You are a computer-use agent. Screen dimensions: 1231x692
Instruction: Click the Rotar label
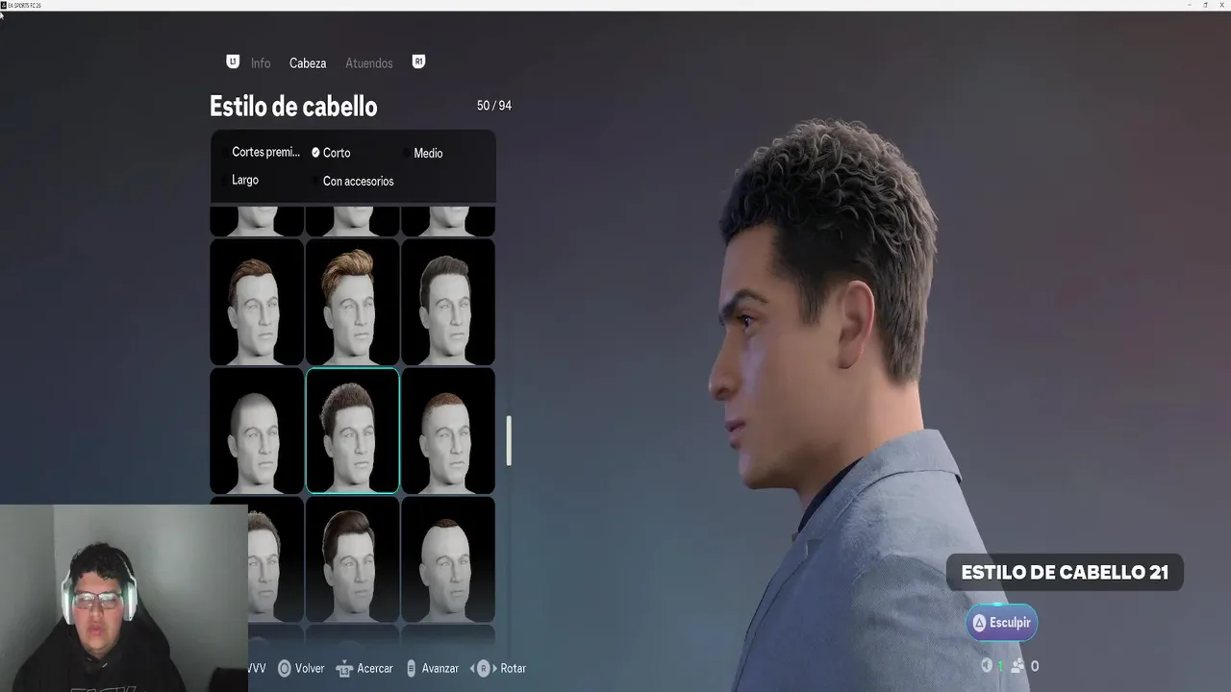tap(514, 668)
